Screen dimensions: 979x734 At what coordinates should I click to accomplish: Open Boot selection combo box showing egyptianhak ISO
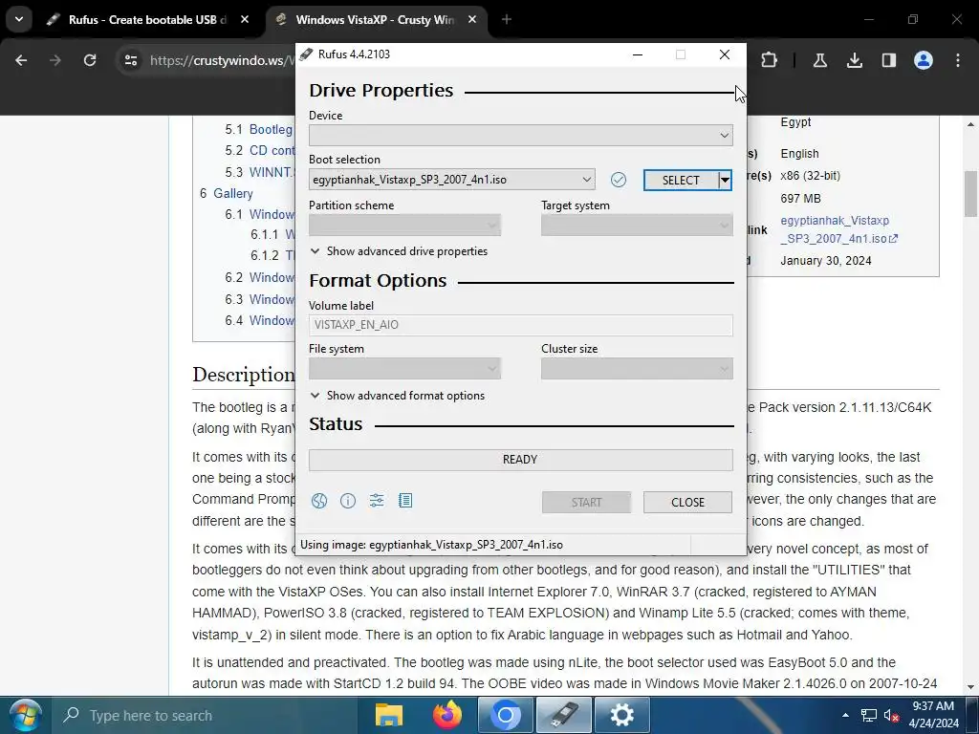point(451,180)
